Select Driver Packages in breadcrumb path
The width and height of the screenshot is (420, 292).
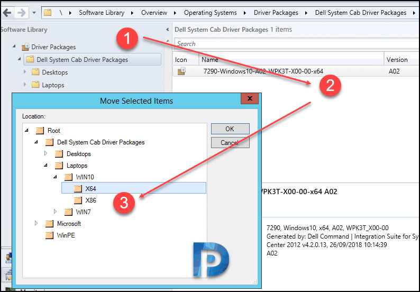[276, 13]
